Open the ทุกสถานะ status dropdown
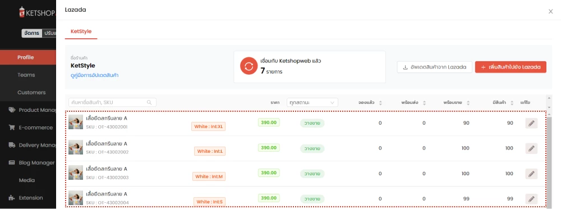 tap(312, 102)
